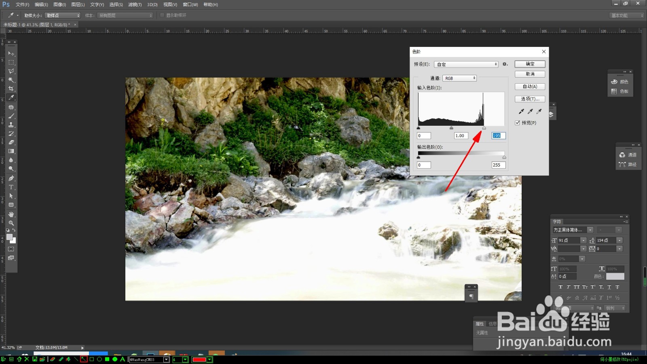Select the Eyedropper tool in the toolbox

coord(11,97)
